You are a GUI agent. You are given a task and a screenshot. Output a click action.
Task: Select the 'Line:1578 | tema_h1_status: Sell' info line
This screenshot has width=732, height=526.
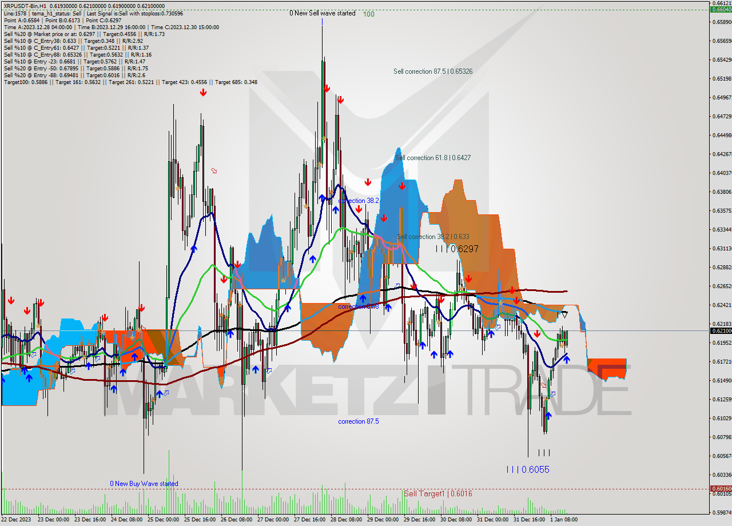[x=93, y=13]
